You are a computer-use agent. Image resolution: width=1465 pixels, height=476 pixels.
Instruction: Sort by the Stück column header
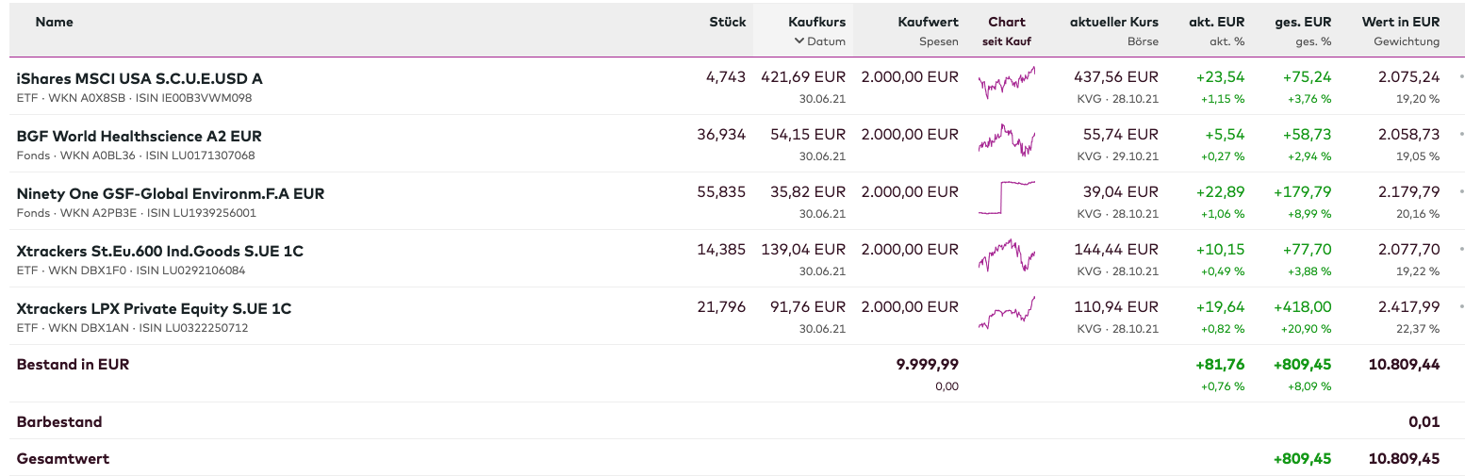[727, 22]
